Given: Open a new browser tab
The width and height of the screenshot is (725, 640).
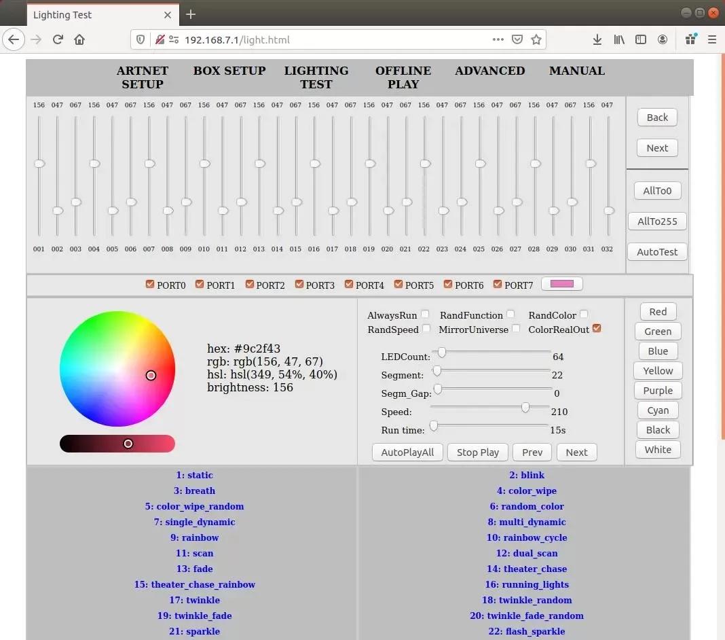Looking at the screenshot, I should [191, 14].
